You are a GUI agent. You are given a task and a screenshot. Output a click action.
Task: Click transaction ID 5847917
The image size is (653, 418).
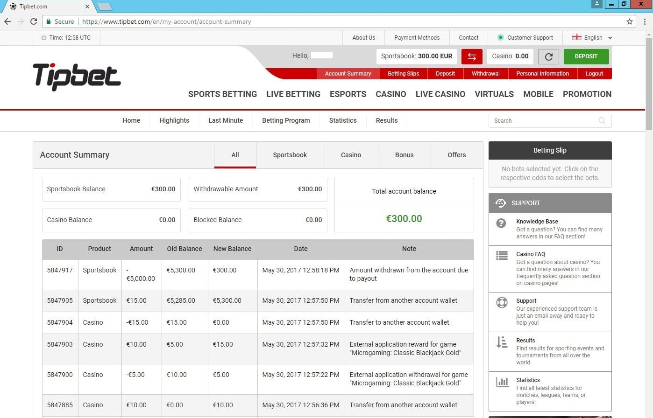[60, 270]
